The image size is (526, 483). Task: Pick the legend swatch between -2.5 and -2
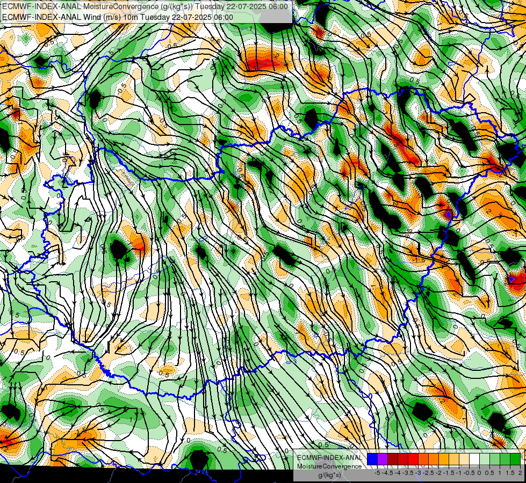coord(434,459)
